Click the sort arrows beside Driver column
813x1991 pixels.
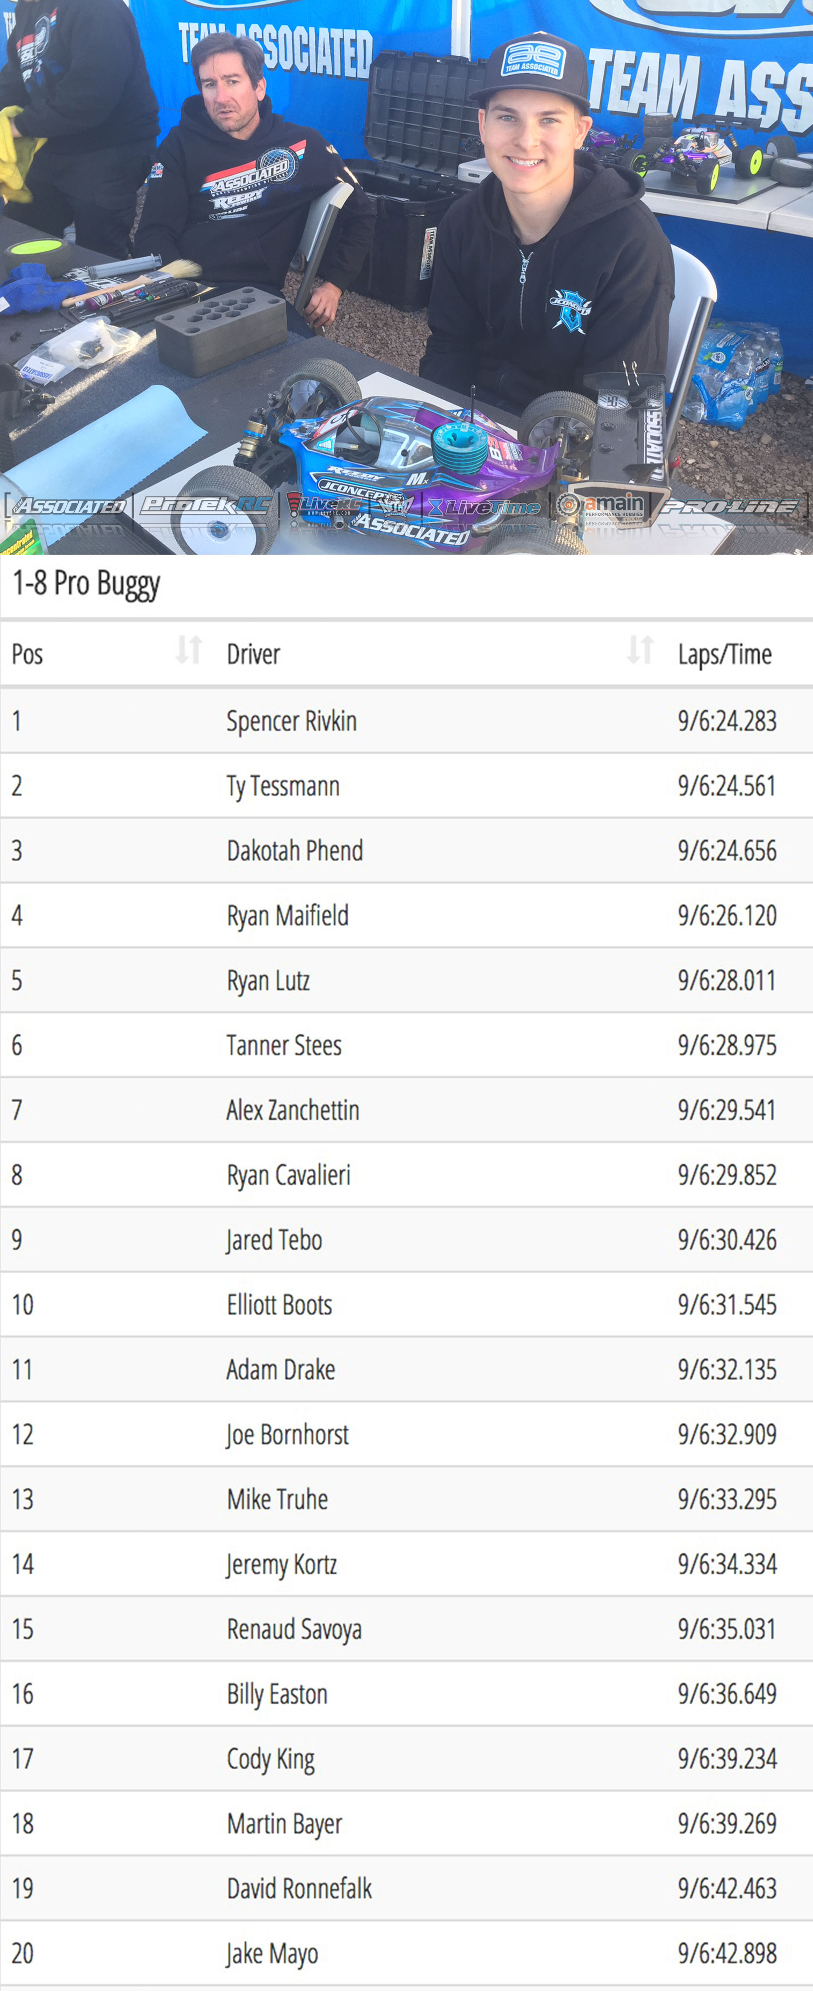click(x=640, y=650)
